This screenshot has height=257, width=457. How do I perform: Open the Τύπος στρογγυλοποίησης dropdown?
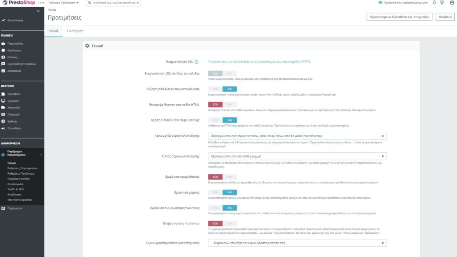[297, 156]
